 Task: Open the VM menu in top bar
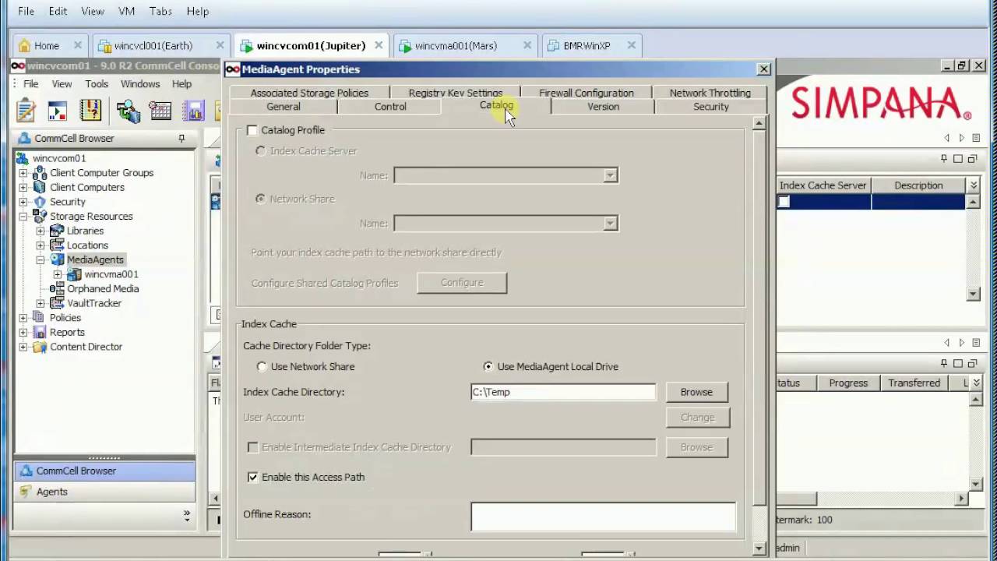coord(127,11)
